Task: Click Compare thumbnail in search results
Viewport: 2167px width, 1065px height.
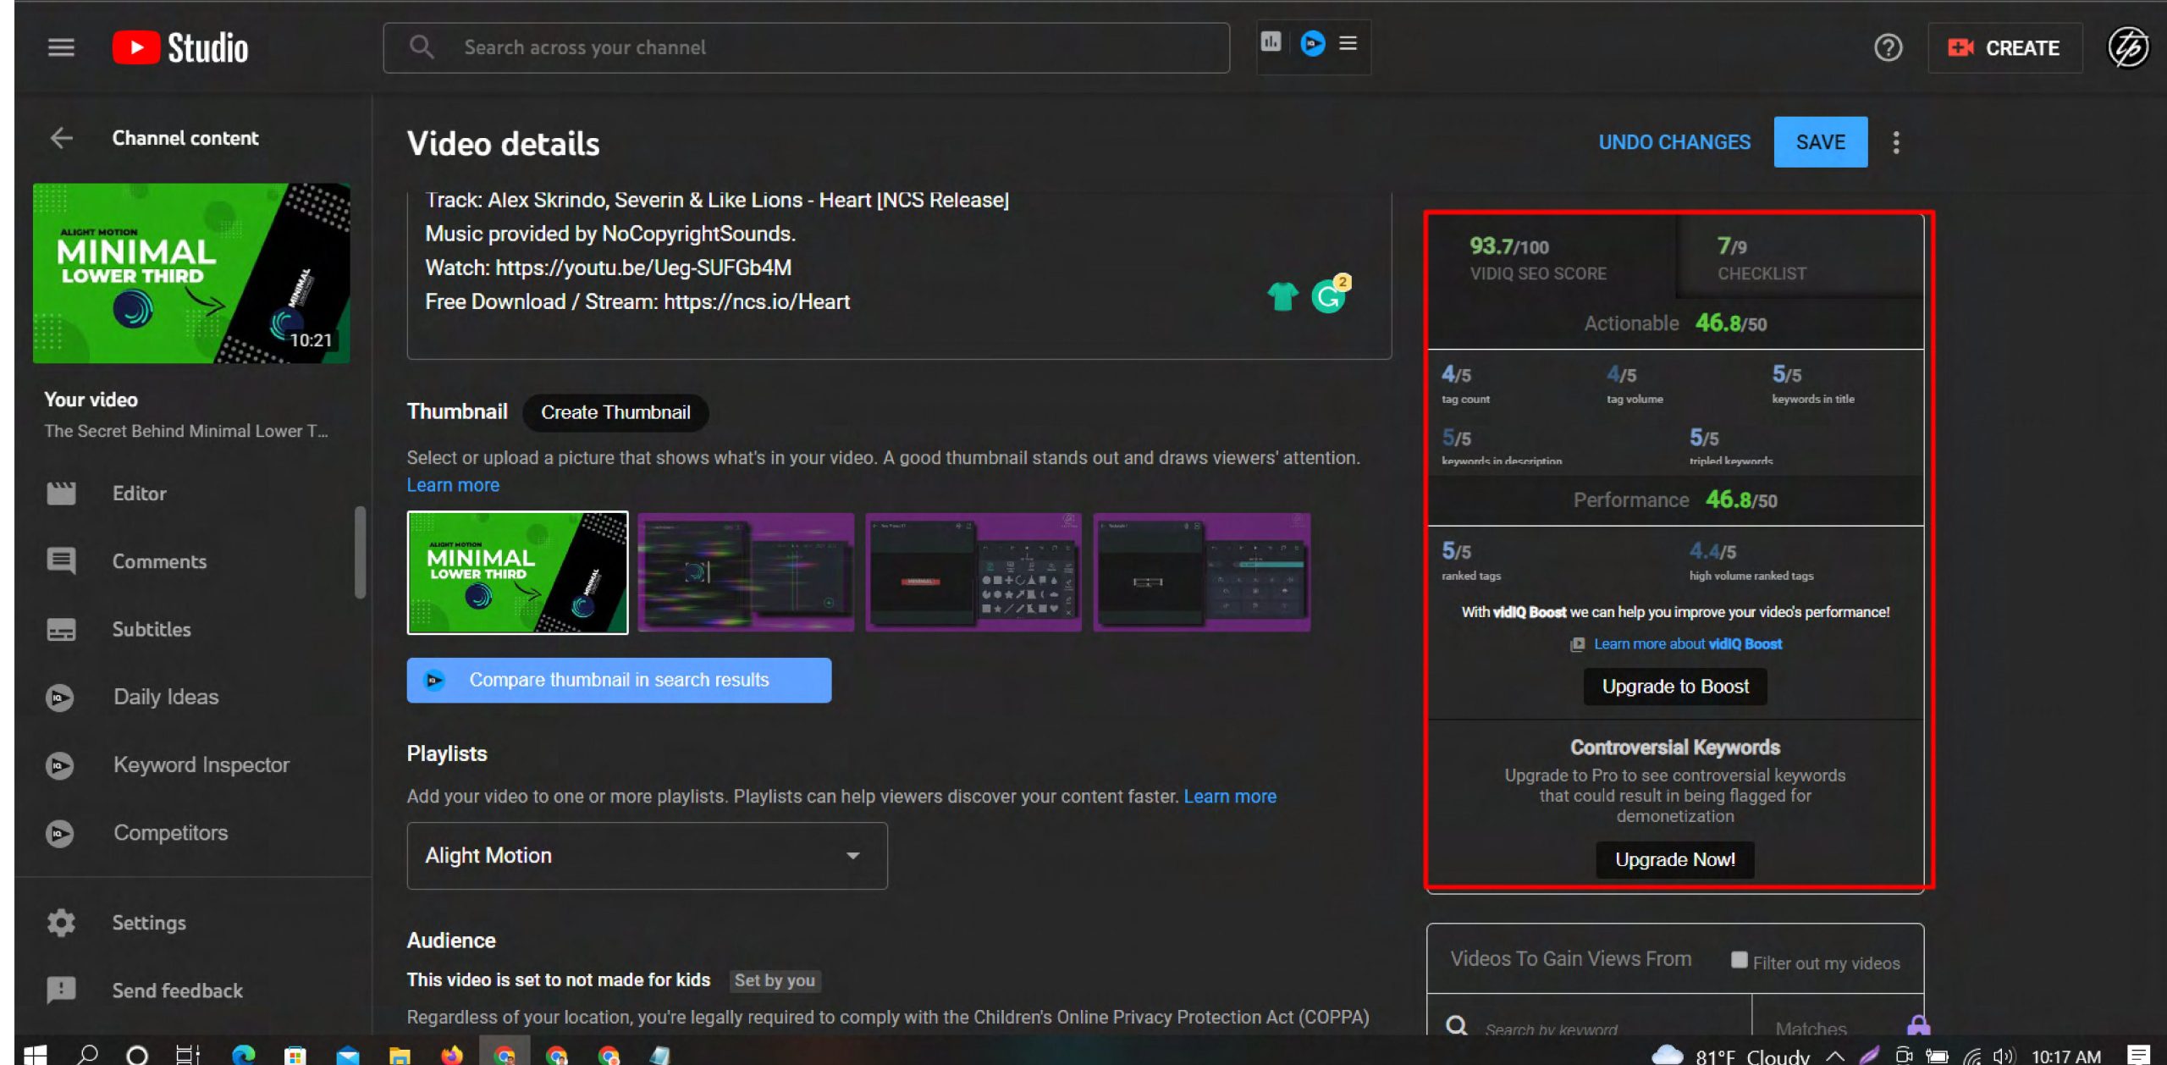Action: point(619,681)
